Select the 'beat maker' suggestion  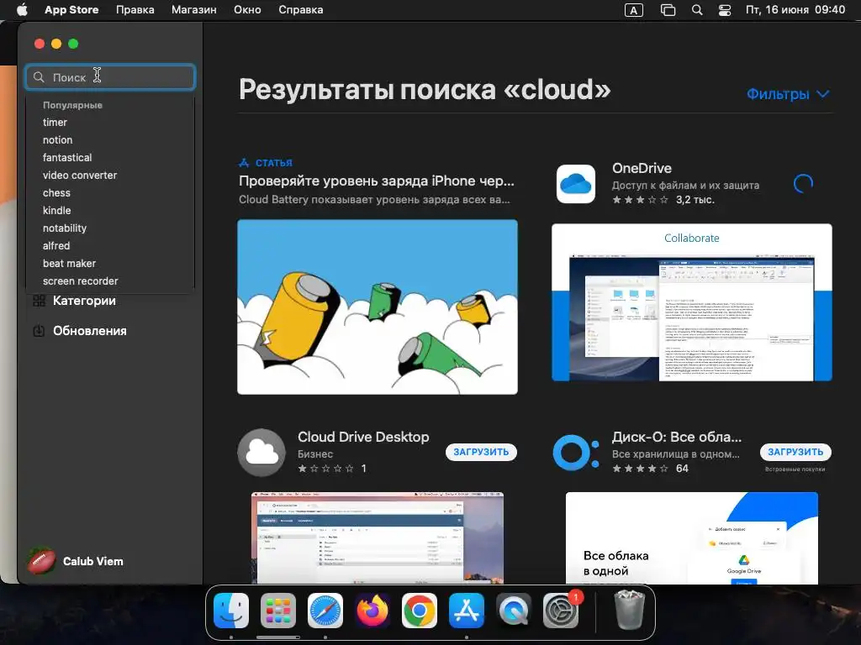[x=69, y=263]
